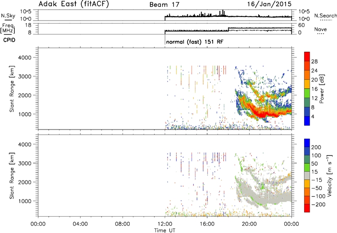The width and height of the screenshot is (337, 233).
Task: Click the '60' tick on the Nave axis
Action: tap(301, 25)
